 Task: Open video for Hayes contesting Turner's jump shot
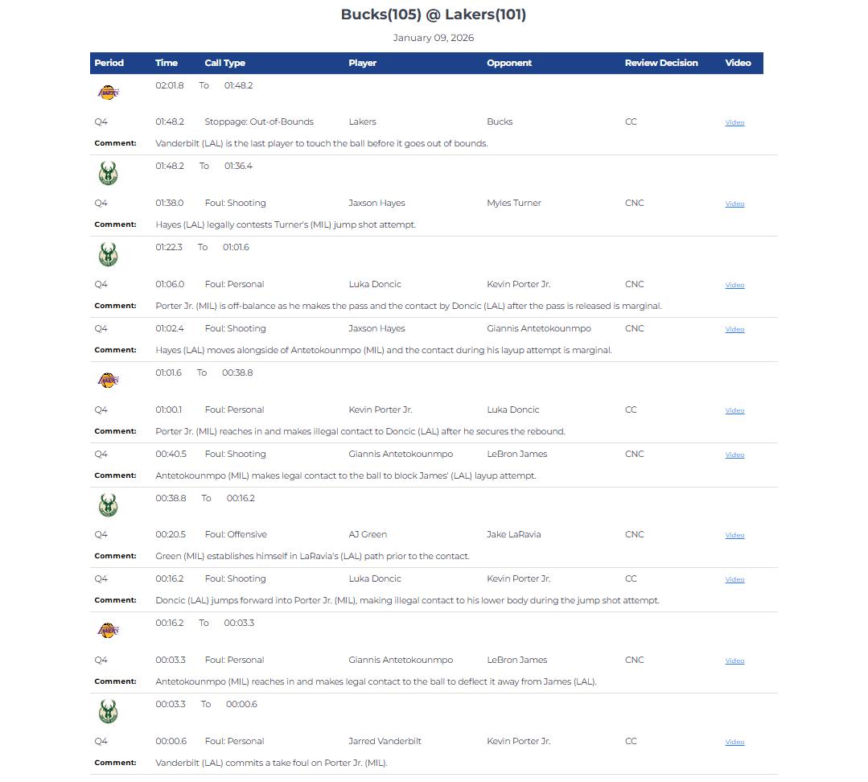pos(734,204)
